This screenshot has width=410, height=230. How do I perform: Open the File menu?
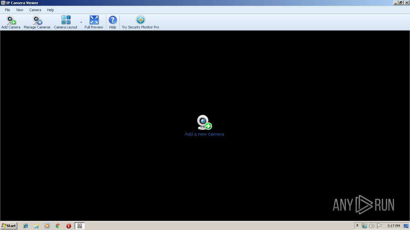7,10
